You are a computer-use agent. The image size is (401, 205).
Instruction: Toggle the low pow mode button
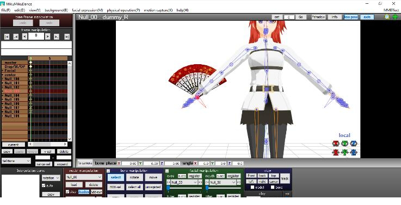(x=350, y=17)
